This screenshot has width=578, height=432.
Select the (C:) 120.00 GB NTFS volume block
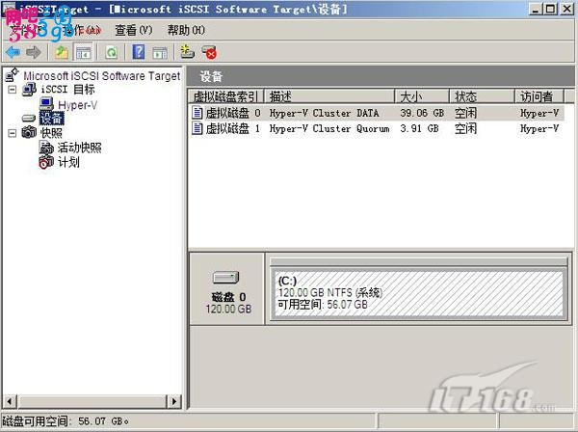pyautogui.click(x=418, y=293)
